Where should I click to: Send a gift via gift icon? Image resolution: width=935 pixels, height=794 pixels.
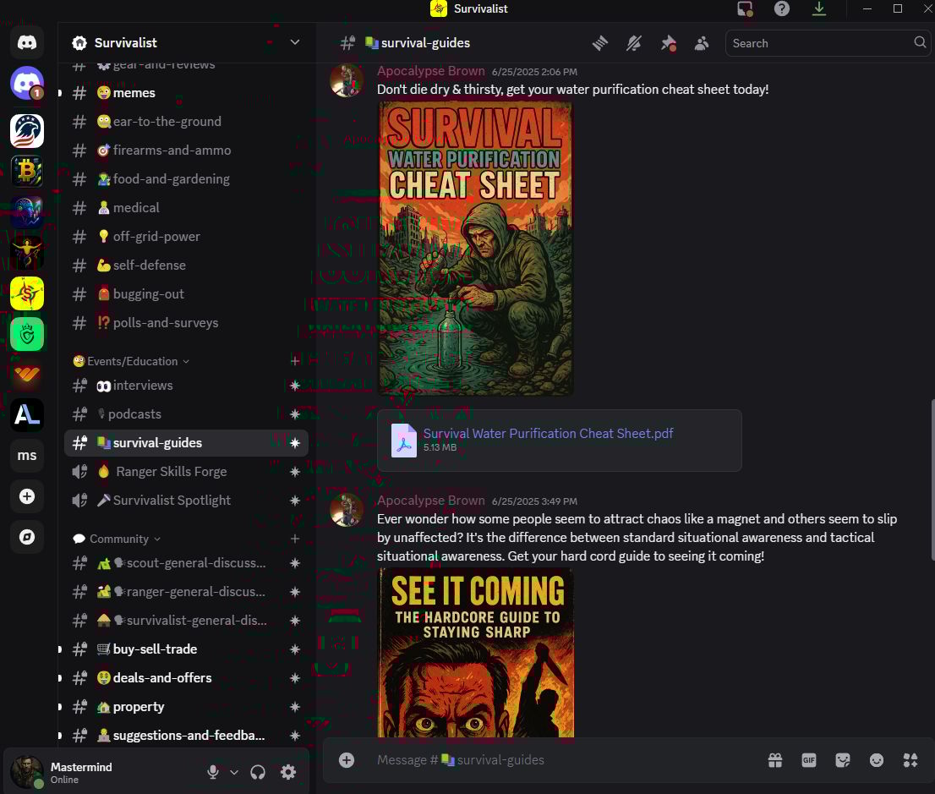775,760
